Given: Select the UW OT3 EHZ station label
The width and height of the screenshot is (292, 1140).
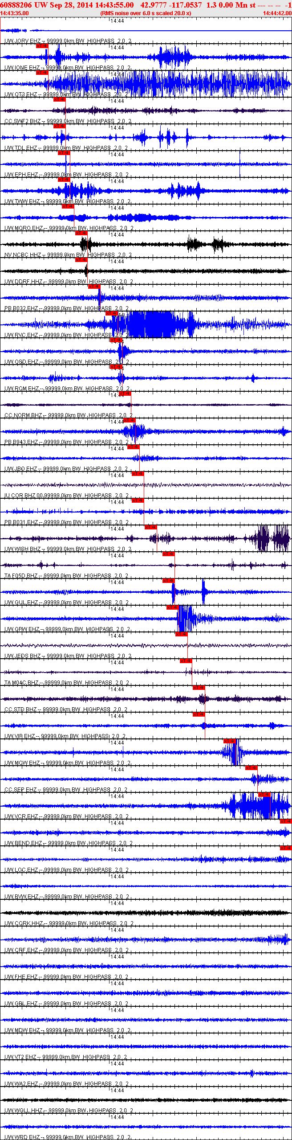Looking at the screenshot, I should coord(66,94).
